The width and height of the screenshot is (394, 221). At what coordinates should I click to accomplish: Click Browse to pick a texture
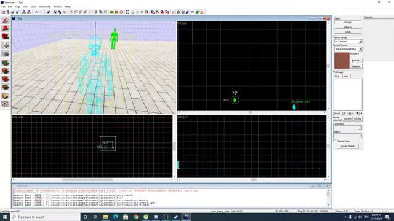coord(356,61)
